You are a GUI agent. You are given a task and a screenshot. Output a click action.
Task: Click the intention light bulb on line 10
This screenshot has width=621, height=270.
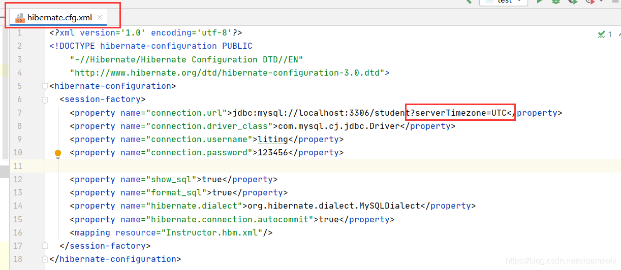[x=58, y=153]
